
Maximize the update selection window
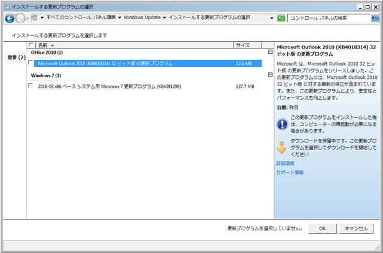pyautogui.click(x=367, y=7)
